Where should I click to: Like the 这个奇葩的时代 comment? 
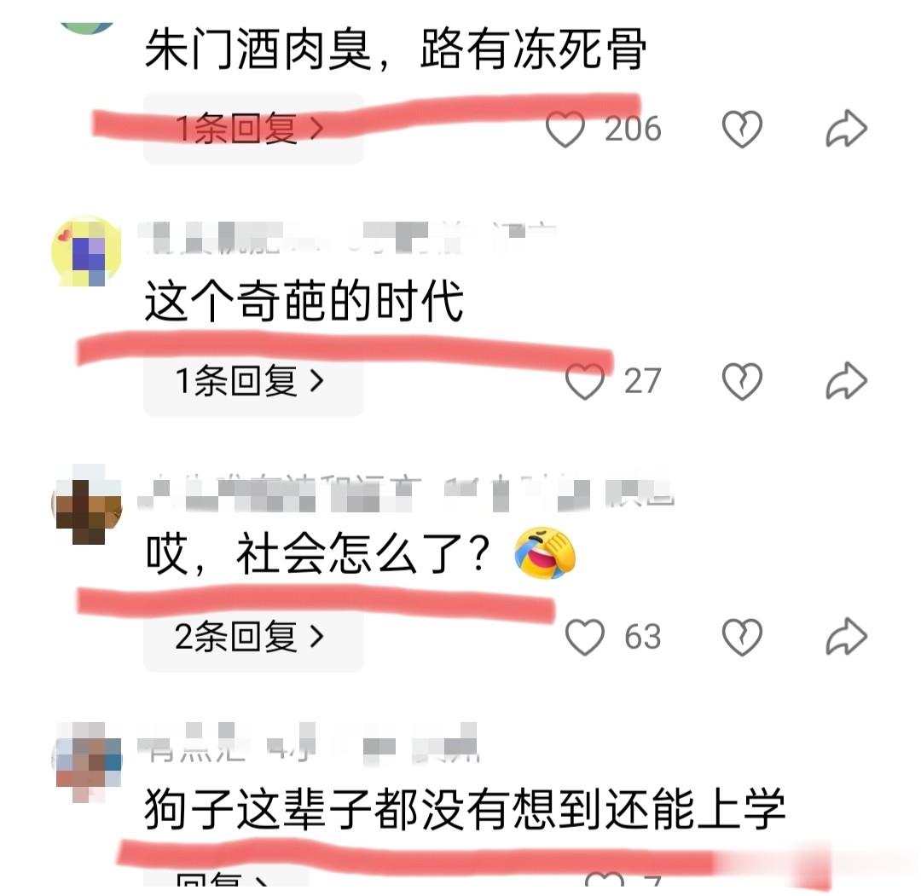coord(584,381)
